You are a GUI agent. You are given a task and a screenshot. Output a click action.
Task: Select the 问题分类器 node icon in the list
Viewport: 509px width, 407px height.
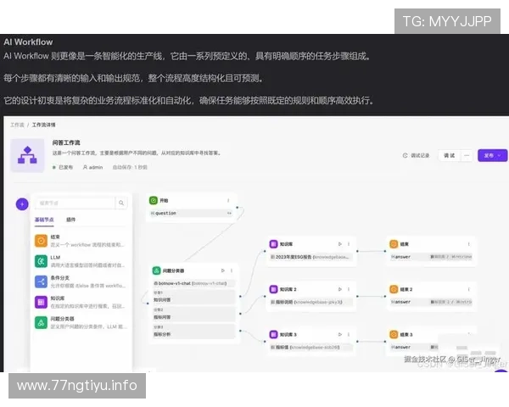point(41,322)
